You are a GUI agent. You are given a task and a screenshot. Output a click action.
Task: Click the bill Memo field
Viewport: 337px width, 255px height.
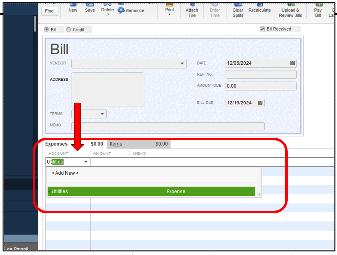168,126
